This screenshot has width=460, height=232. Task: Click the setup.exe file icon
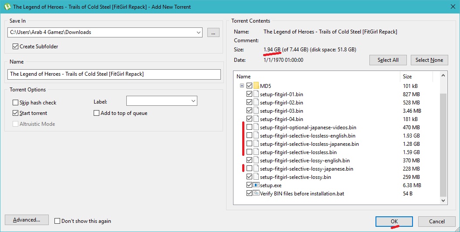tap(257, 185)
